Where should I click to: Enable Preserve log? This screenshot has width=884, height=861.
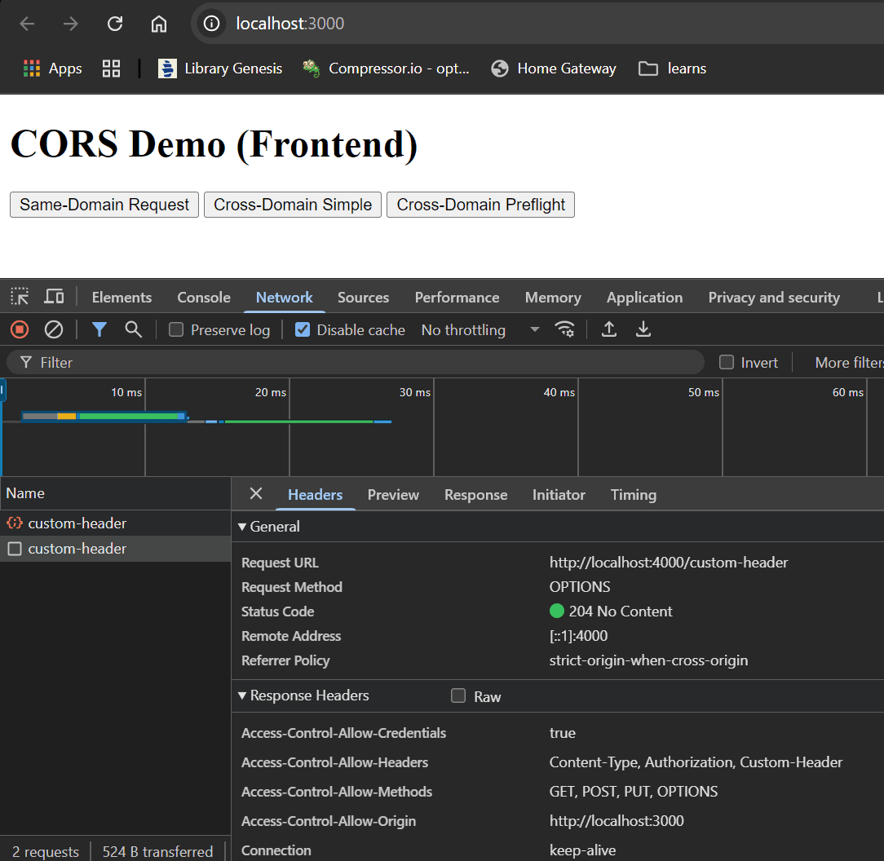coord(175,329)
